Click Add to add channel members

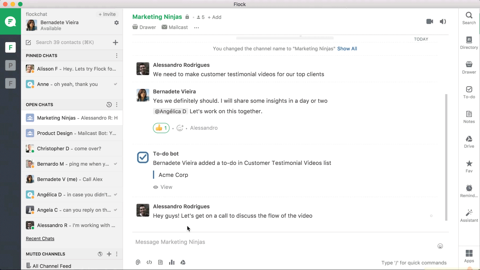click(x=214, y=17)
